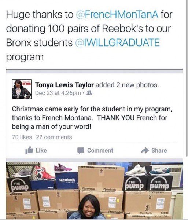The image size is (188, 220).
Task: Click Tonya Lewis Taylor's profile picture
Action: click(22, 89)
